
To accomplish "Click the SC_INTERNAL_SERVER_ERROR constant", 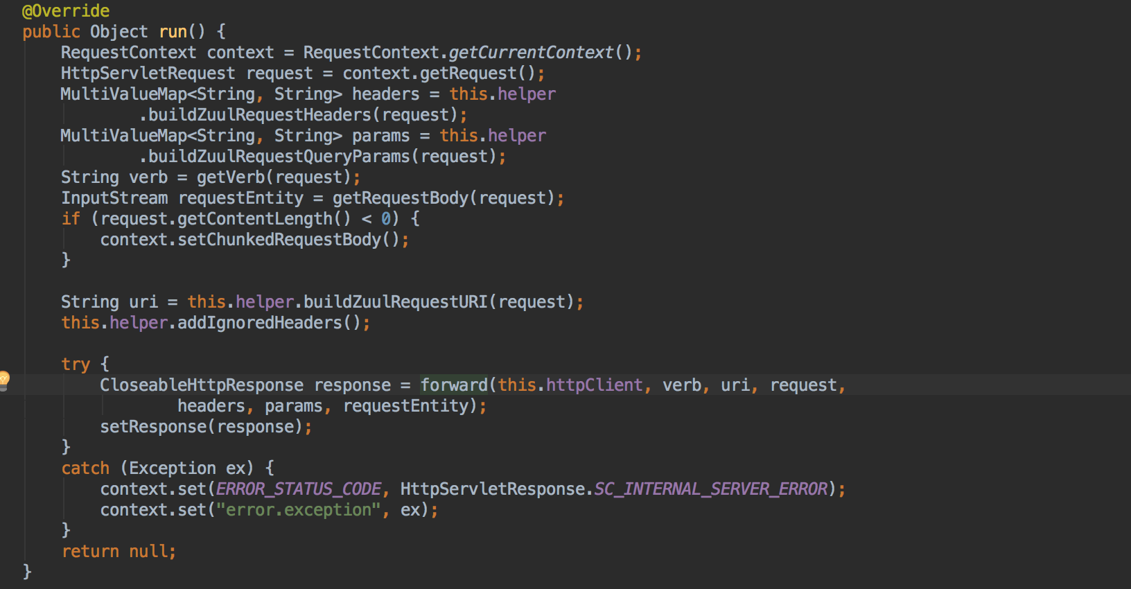I will click(x=711, y=489).
